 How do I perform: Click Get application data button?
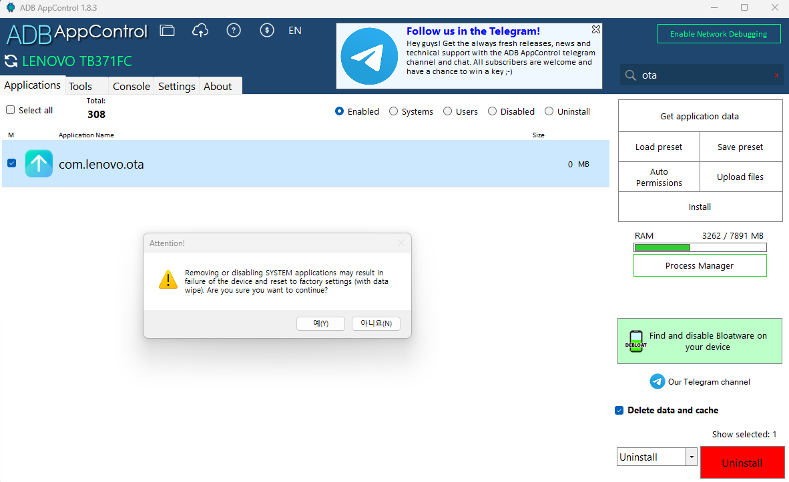(700, 116)
